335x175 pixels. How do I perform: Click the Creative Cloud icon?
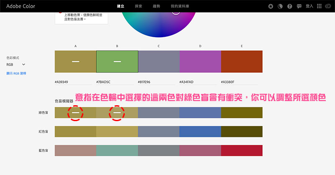tap(329, 6)
